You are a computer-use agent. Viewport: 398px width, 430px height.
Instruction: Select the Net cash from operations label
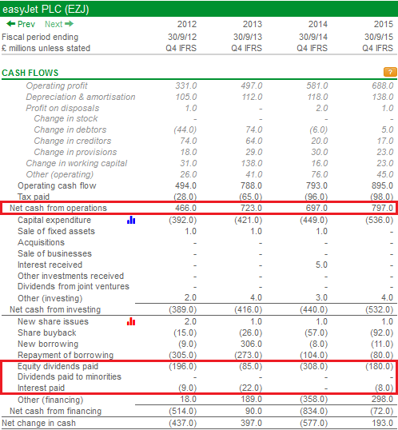click(x=58, y=208)
